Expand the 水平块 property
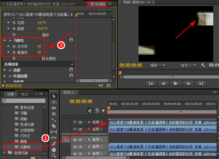The width and height of the screenshot is (219, 159). 8,46
